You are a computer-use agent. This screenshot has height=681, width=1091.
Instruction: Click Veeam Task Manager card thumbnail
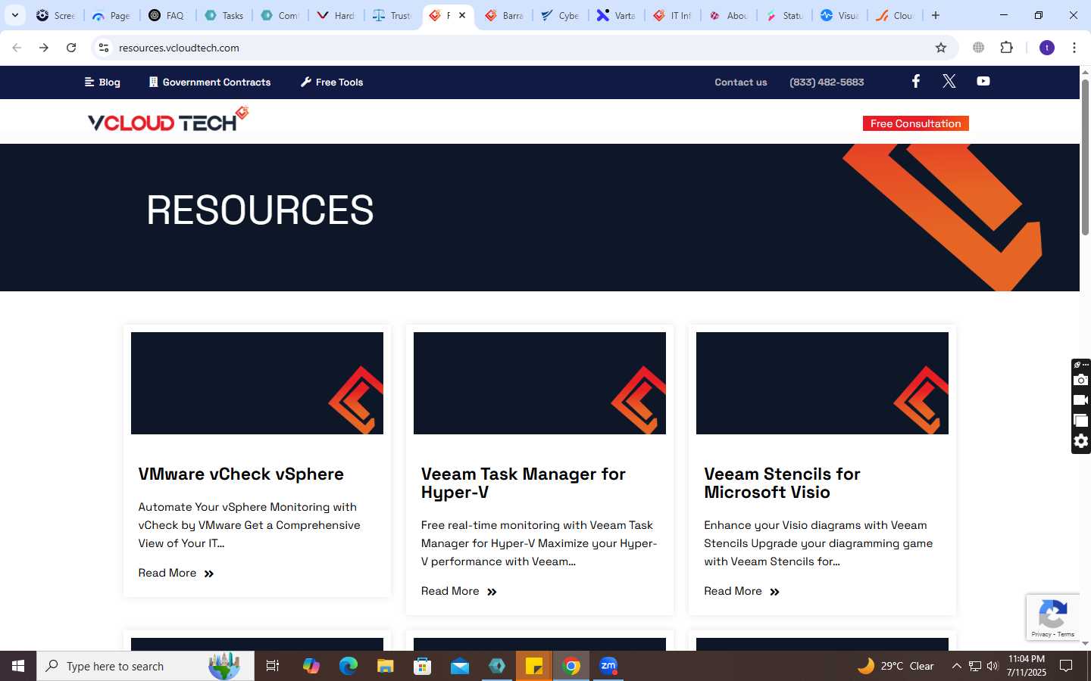(x=539, y=383)
